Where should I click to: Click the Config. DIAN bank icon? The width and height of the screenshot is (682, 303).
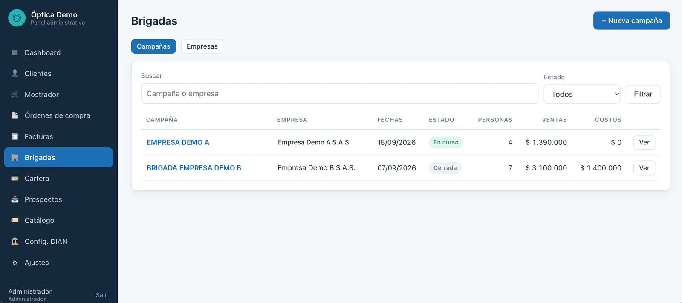[x=15, y=241]
